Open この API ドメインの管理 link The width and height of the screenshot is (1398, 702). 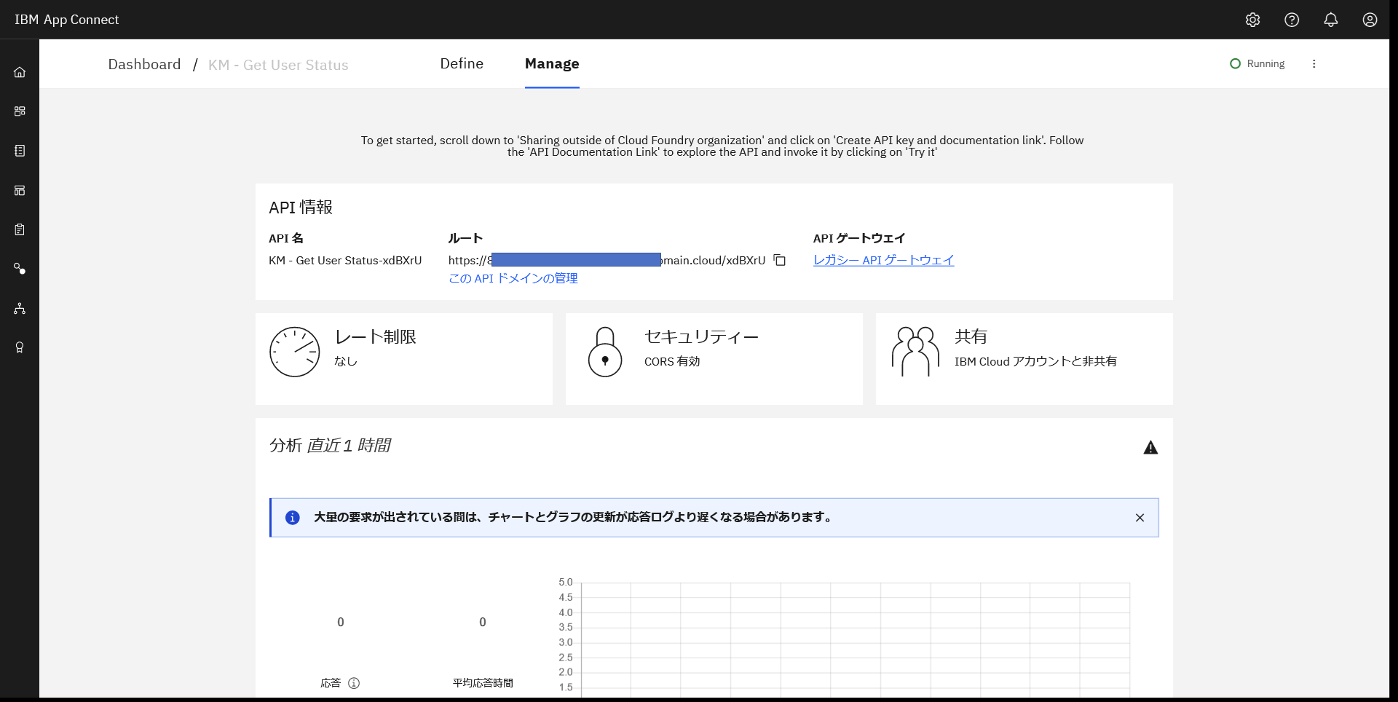tap(513, 278)
